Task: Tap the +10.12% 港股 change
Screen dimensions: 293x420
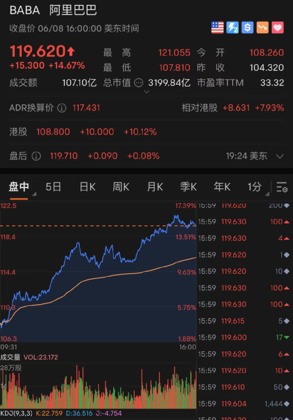Action: point(140,132)
